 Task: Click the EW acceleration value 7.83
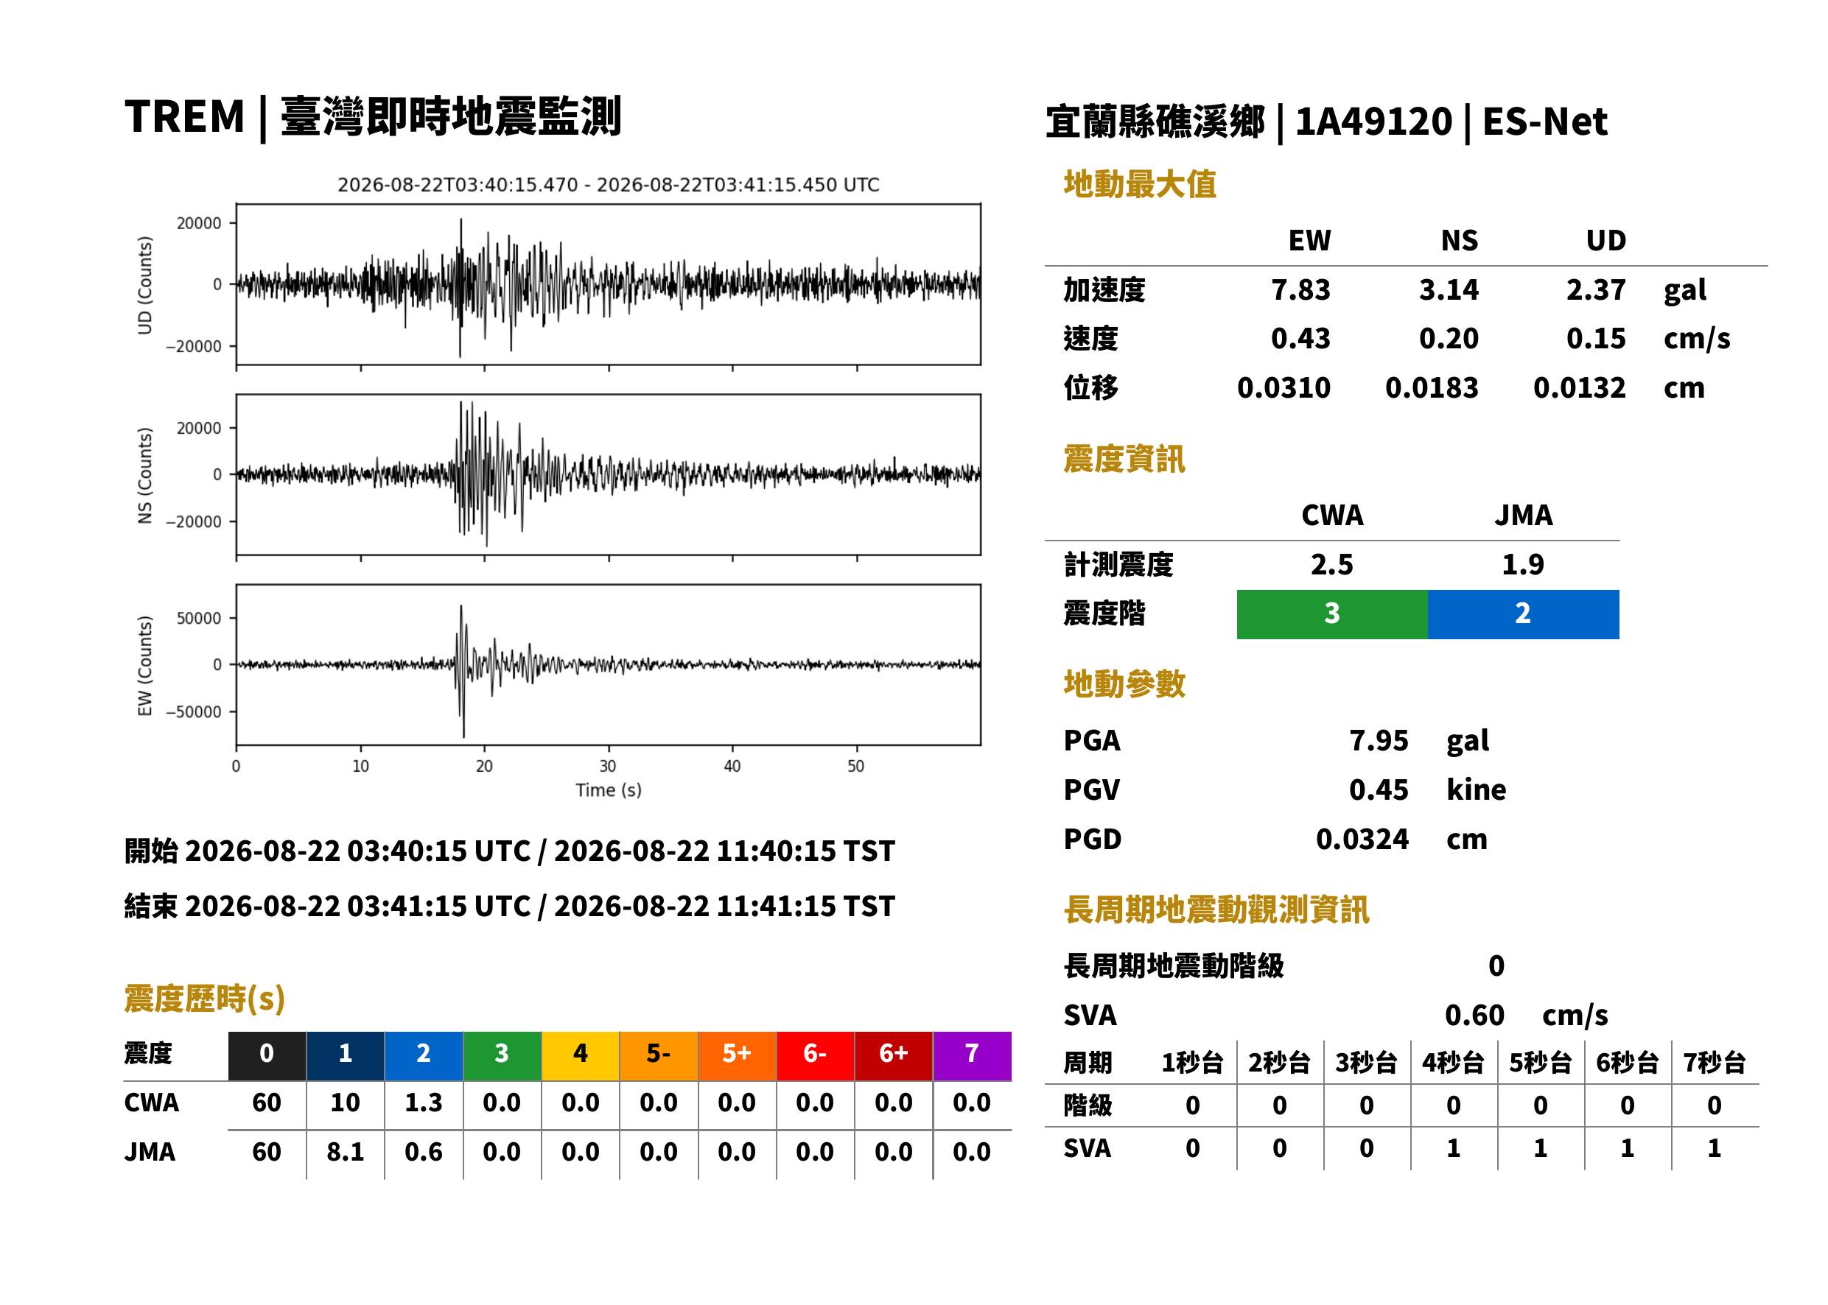click(x=1300, y=289)
